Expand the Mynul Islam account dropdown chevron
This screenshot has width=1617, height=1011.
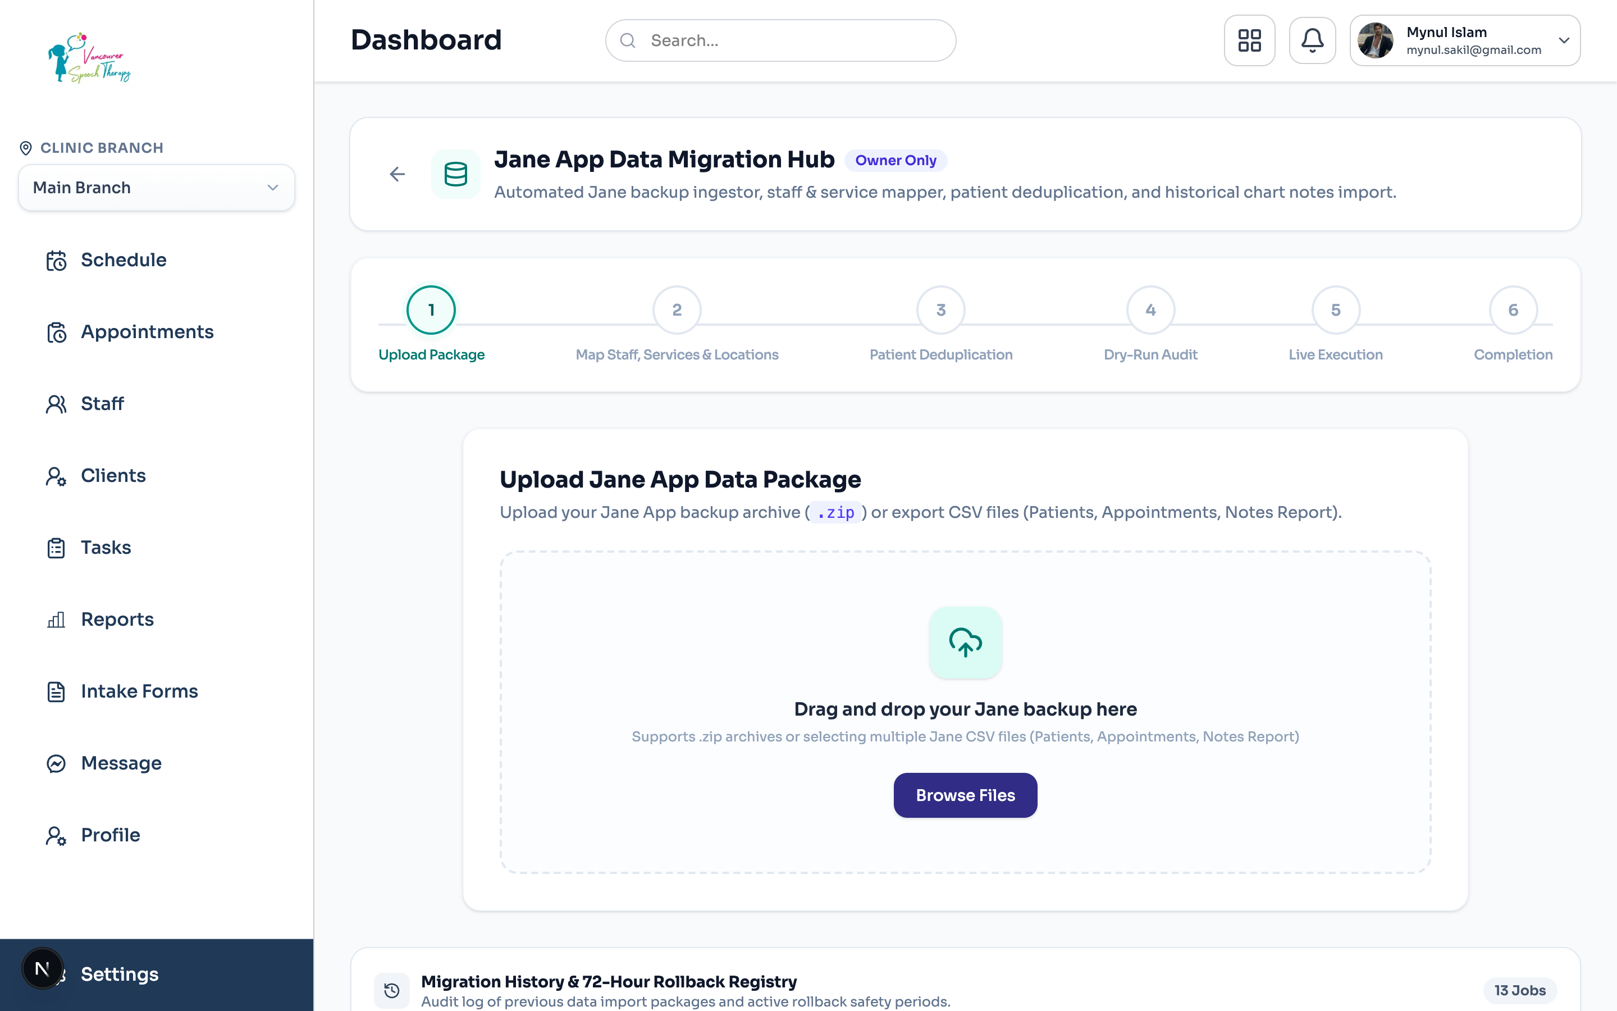click(x=1564, y=40)
